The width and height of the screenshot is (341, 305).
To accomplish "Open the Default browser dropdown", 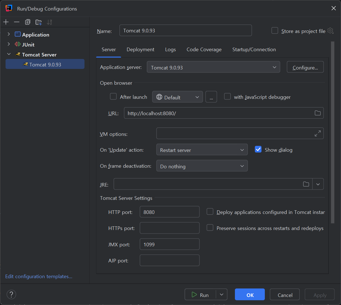I will (x=178, y=97).
